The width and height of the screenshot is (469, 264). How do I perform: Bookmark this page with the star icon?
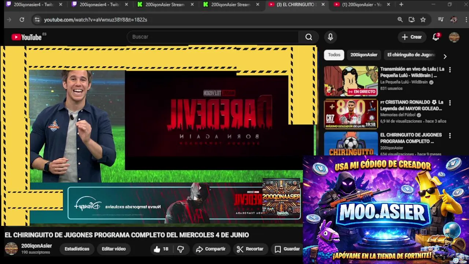(x=423, y=19)
